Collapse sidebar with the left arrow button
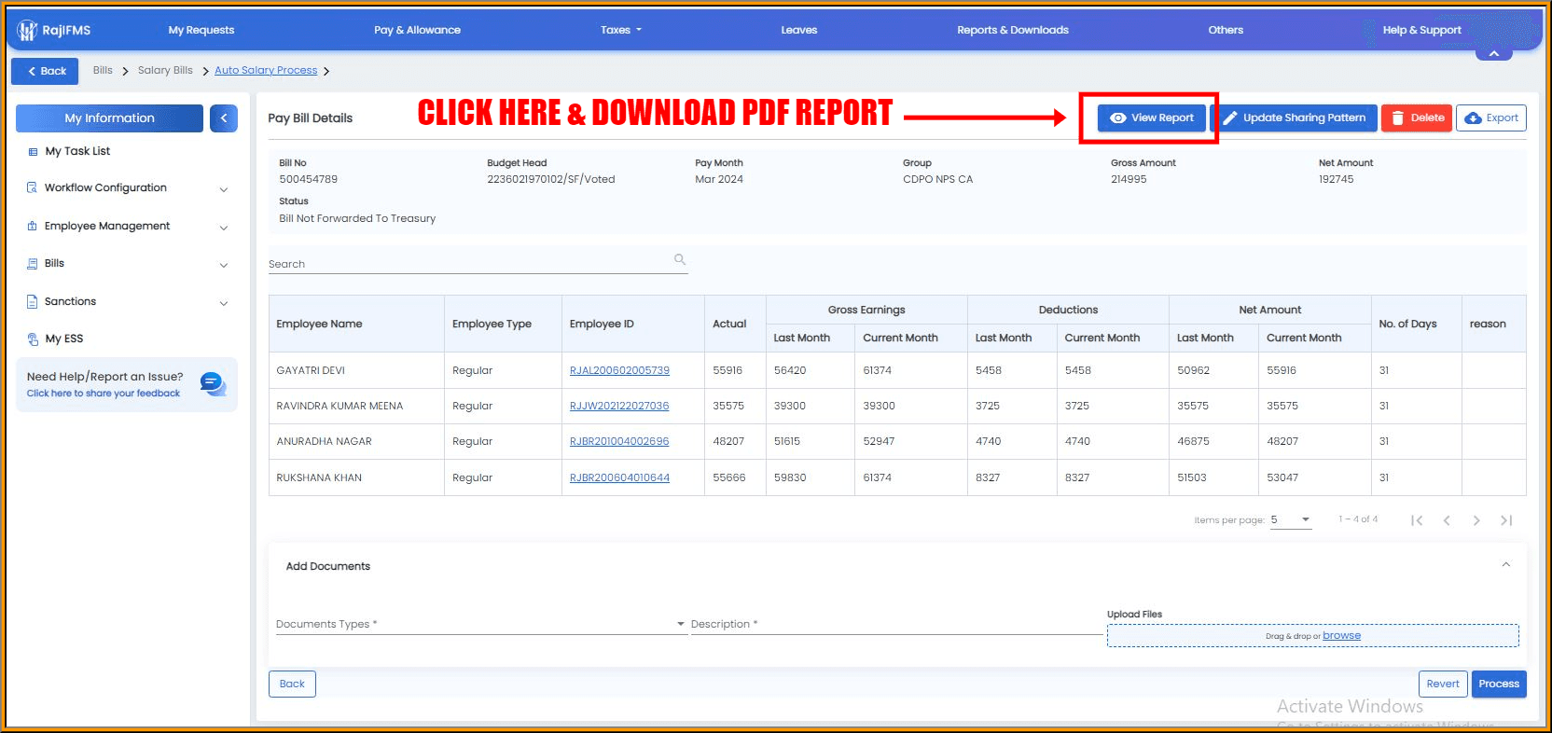 pos(224,118)
